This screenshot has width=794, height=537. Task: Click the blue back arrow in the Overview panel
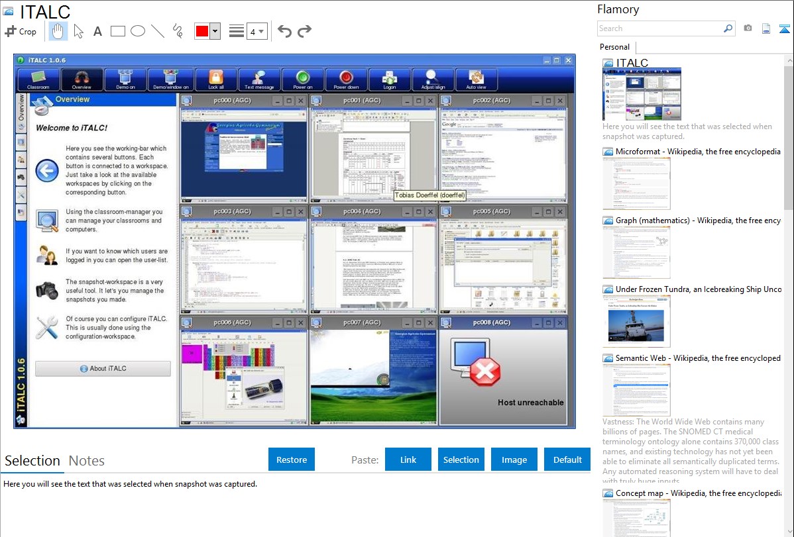(x=47, y=171)
